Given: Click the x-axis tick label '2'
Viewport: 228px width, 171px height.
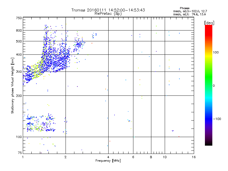Looking at the screenshot, I should coord(66,157).
